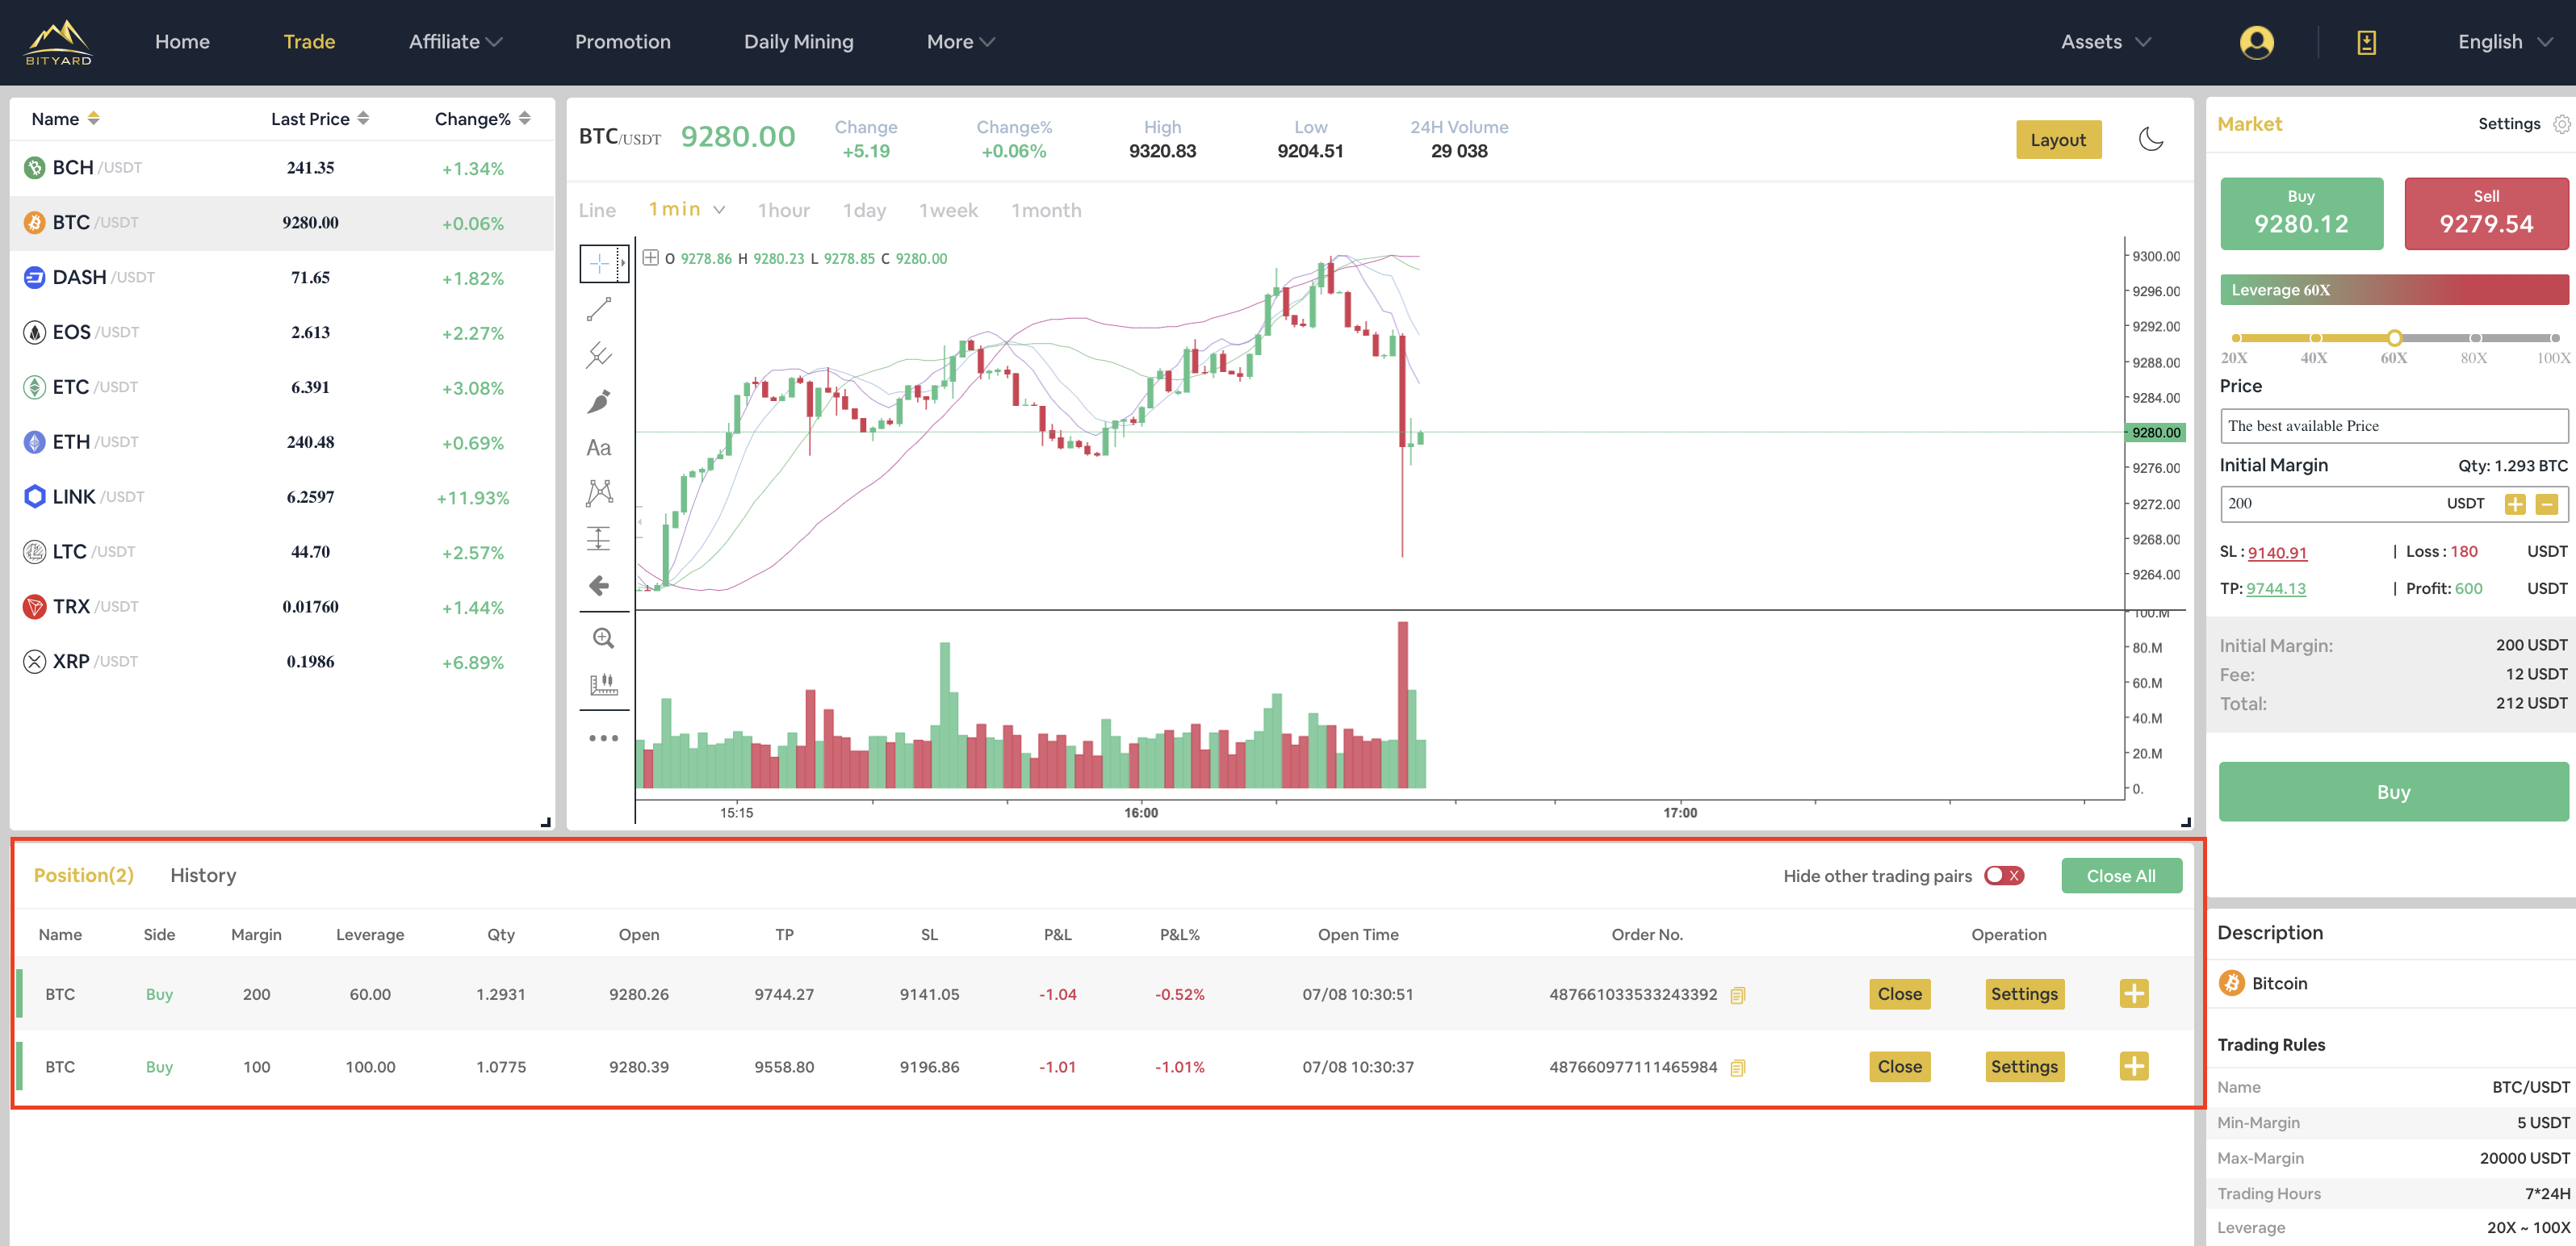Select the brush drawing tool

(598, 402)
